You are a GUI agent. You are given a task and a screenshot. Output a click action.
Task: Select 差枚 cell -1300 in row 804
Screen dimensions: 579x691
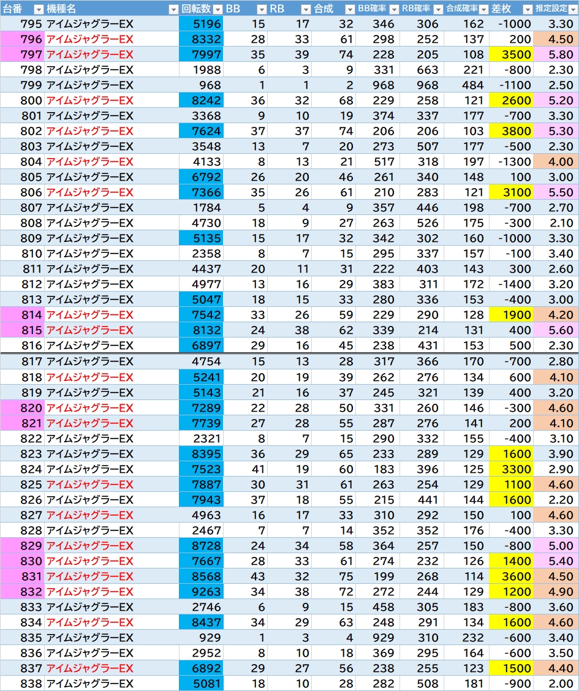(511, 162)
